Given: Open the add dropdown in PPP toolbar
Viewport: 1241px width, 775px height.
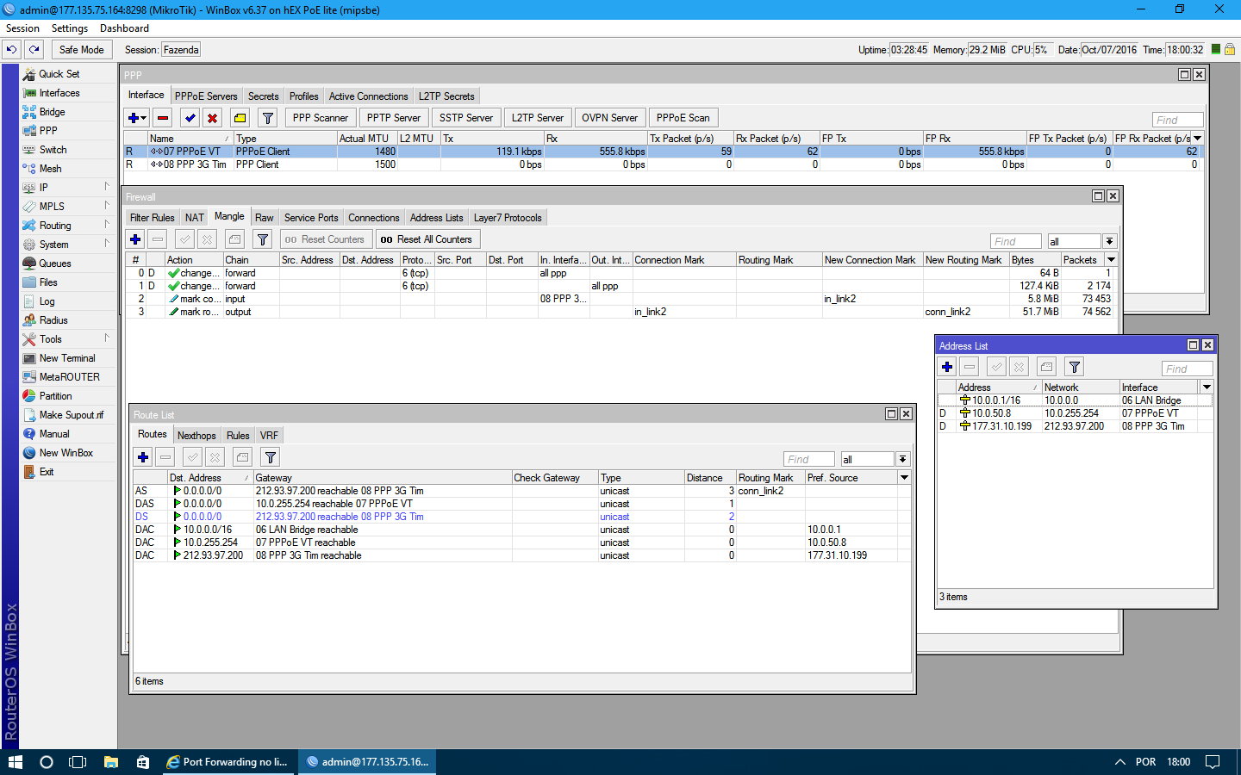Looking at the screenshot, I should (x=138, y=118).
